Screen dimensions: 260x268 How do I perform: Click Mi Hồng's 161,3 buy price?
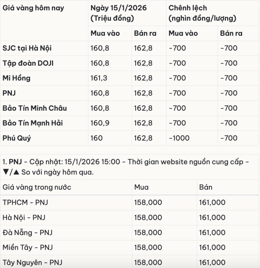[x=99, y=78]
